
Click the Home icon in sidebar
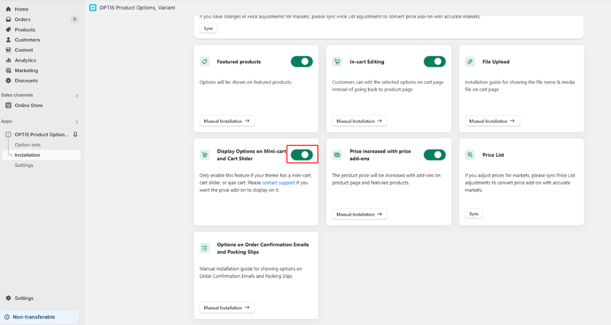pyautogui.click(x=8, y=9)
